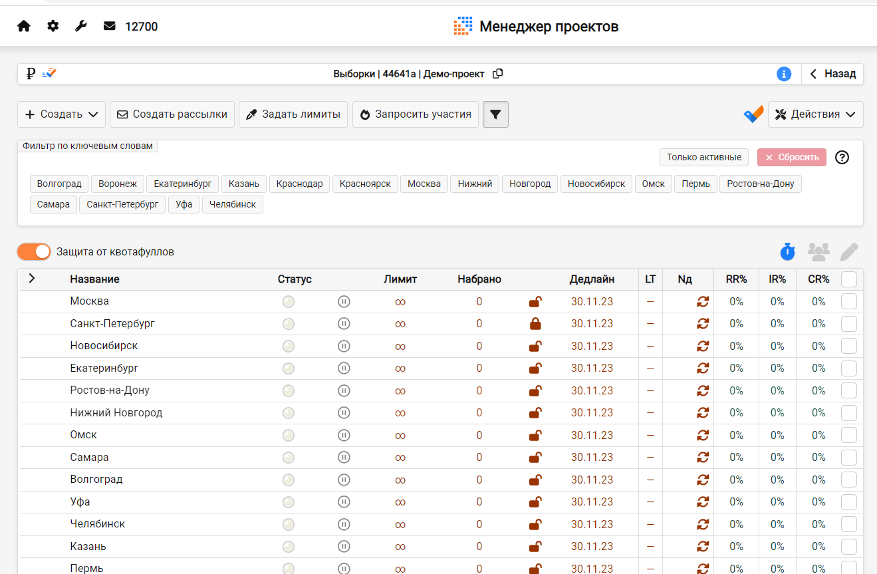Open settings gear icon in header
This screenshot has height=574, width=877.
click(53, 27)
